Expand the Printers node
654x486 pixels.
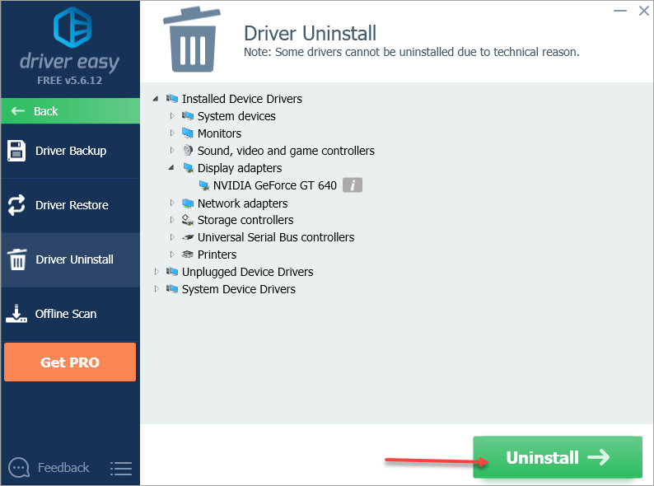point(172,254)
